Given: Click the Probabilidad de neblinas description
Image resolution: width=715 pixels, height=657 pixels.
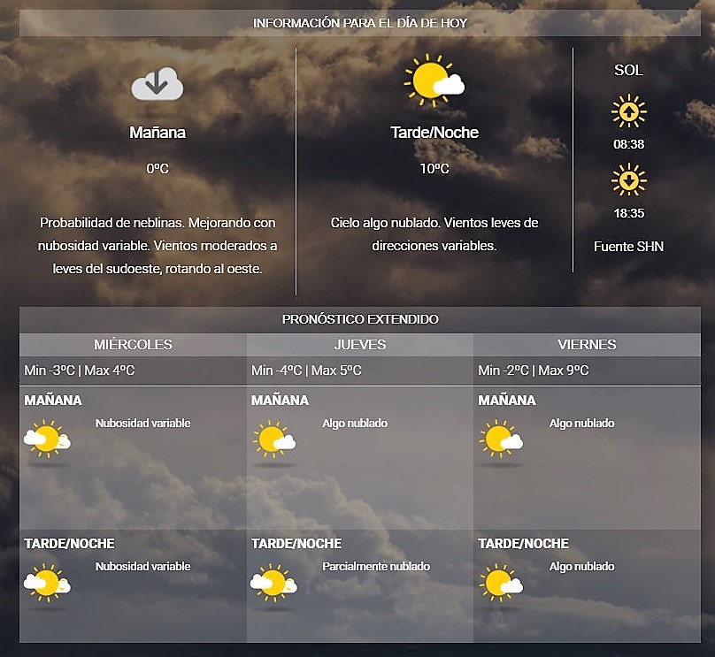Looking at the screenshot, I should [158, 246].
